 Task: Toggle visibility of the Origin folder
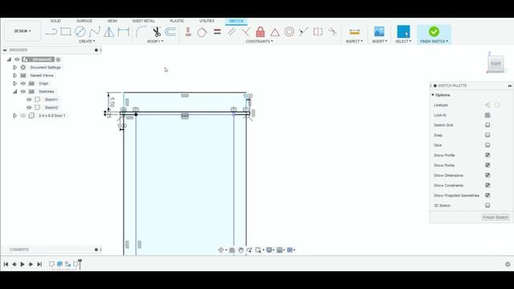click(23, 83)
